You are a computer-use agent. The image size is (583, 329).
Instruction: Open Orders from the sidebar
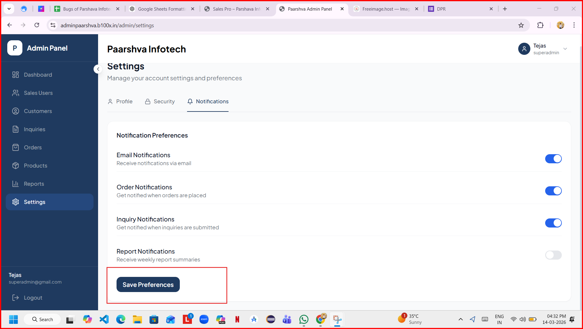pos(50,148)
